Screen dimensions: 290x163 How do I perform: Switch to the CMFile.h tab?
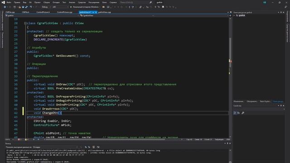(25, 12)
